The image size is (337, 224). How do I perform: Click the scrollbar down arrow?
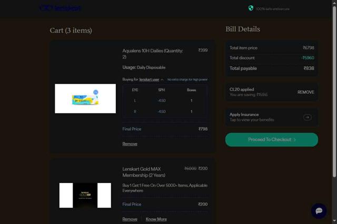334,221
